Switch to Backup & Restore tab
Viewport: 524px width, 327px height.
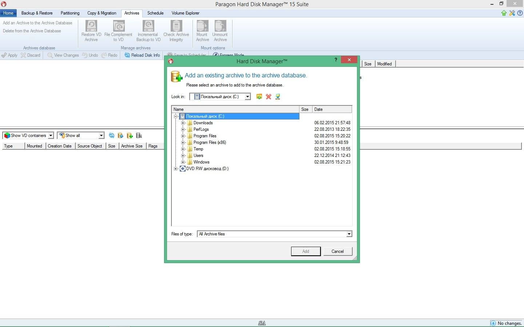click(x=37, y=13)
